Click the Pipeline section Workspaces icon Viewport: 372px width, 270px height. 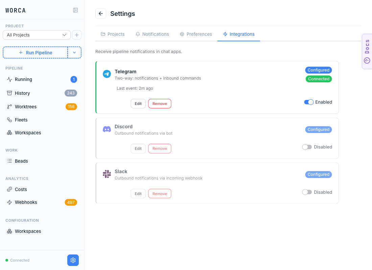pos(9,133)
